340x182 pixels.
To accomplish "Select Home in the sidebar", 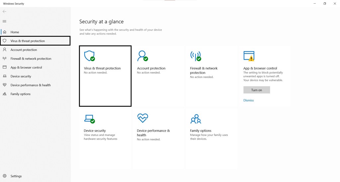I will coord(35,32).
